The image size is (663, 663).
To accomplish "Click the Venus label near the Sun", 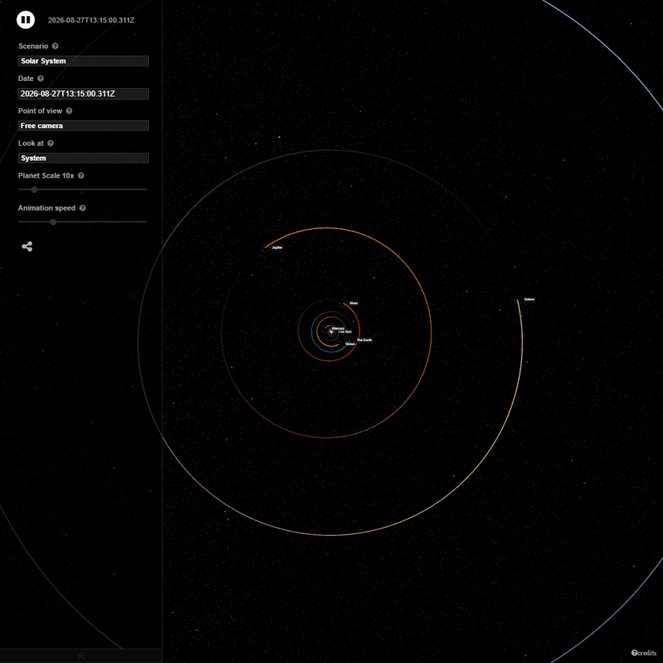I will [x=350, y=343].
